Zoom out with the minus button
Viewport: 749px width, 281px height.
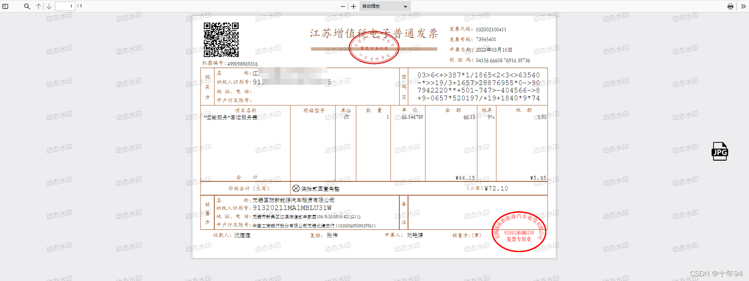click(x=343, y=6)
